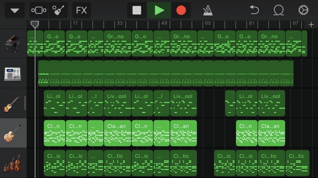Toggle the metronome
318x178 pixels.
208,10
